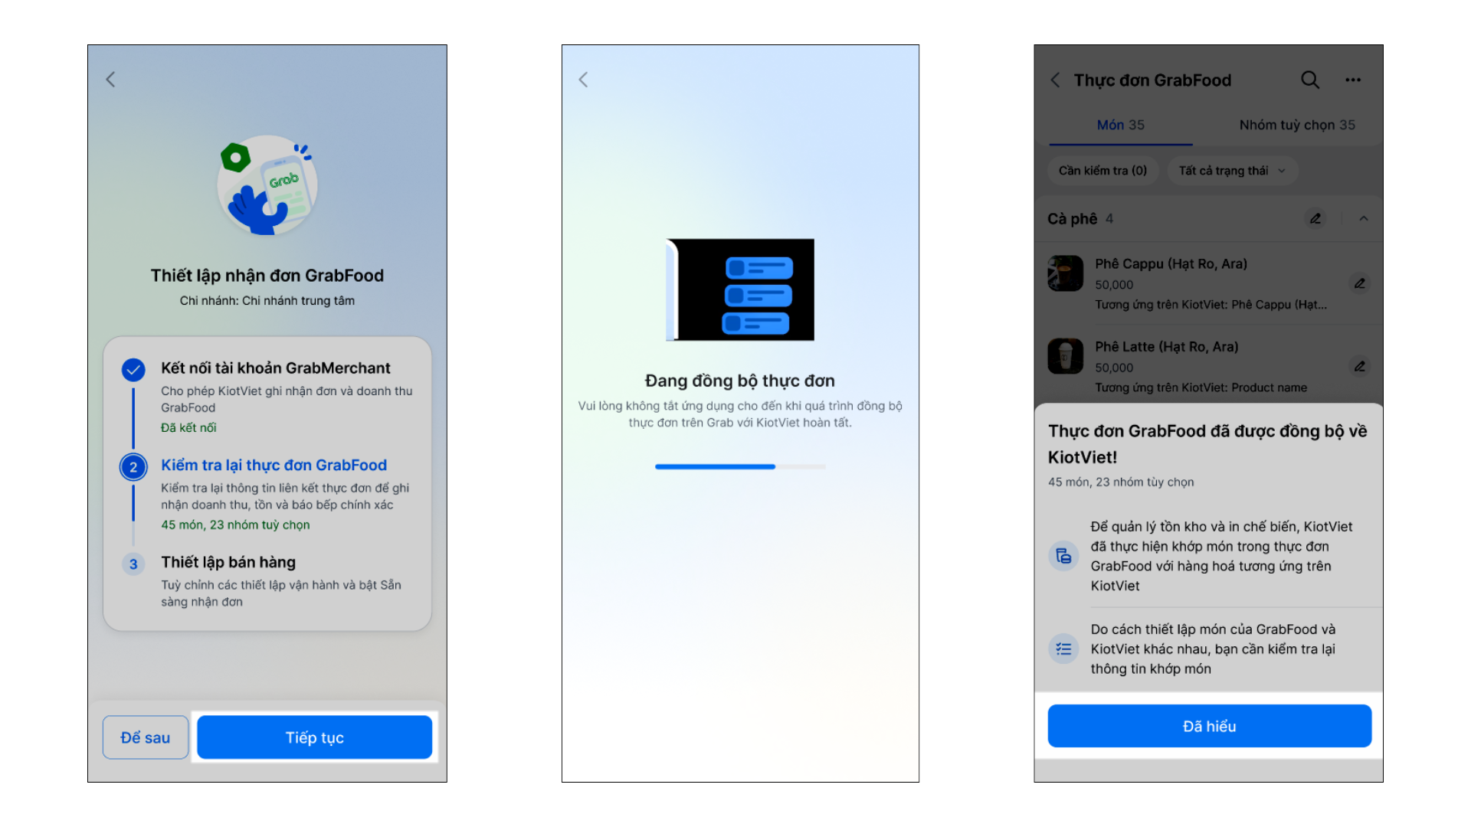Collapse the Cà phê group
This screenshot has height=827, width=1471.
[x=1364, y=219]
